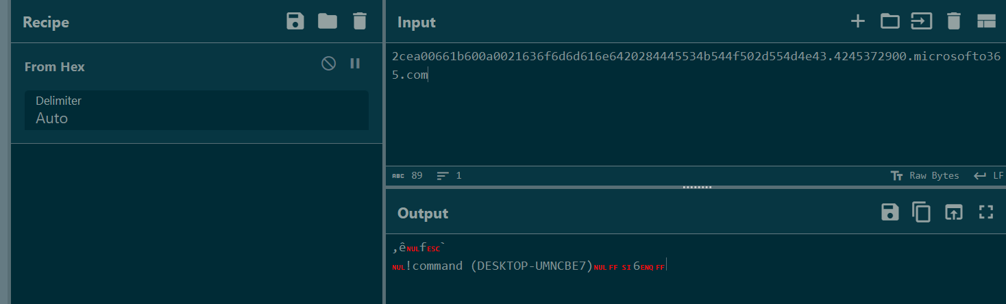1006x304 pixels.
Task: Maximise the output pane
Action: coord(985,212)
